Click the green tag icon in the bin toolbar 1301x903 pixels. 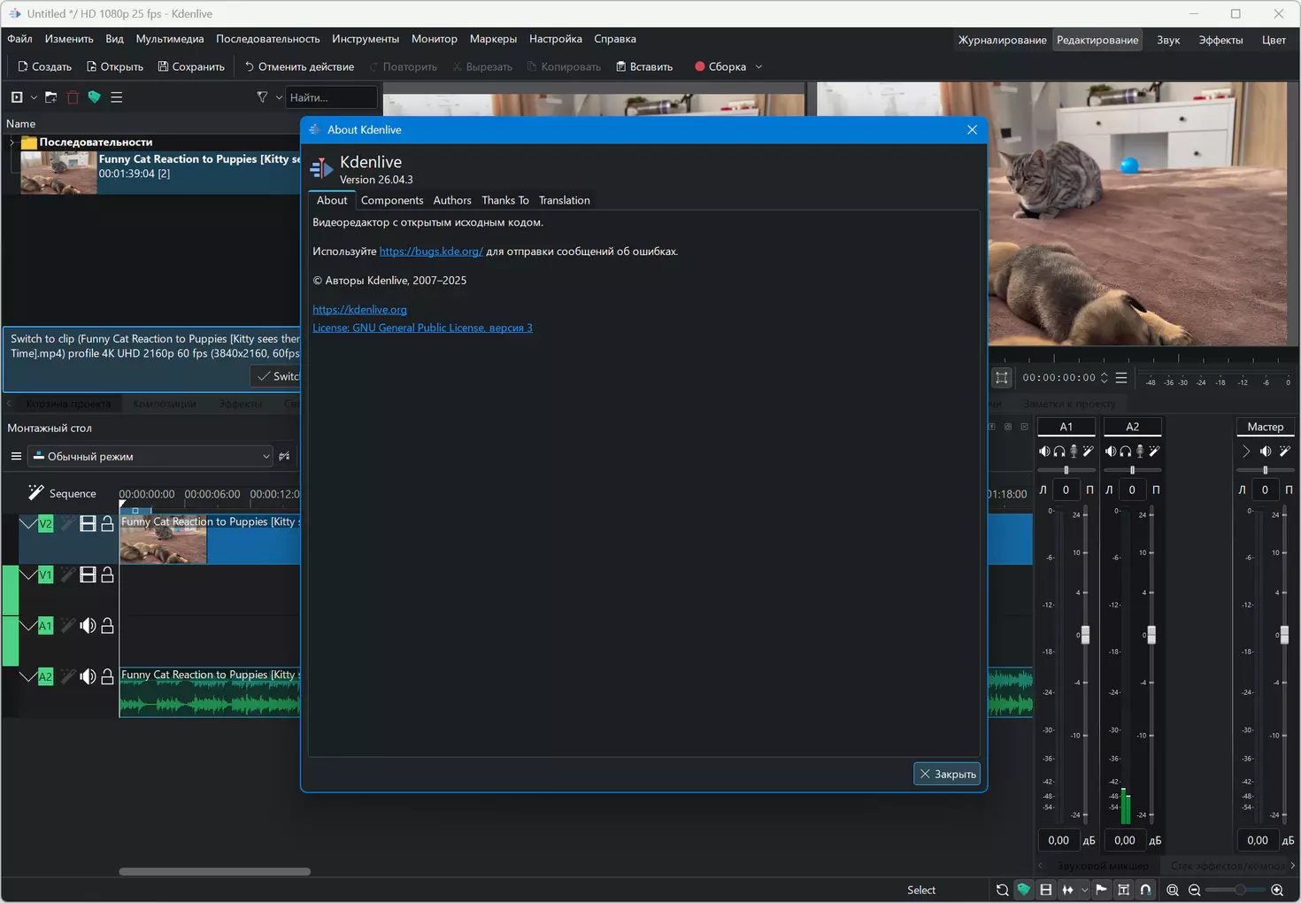(94, 97)
